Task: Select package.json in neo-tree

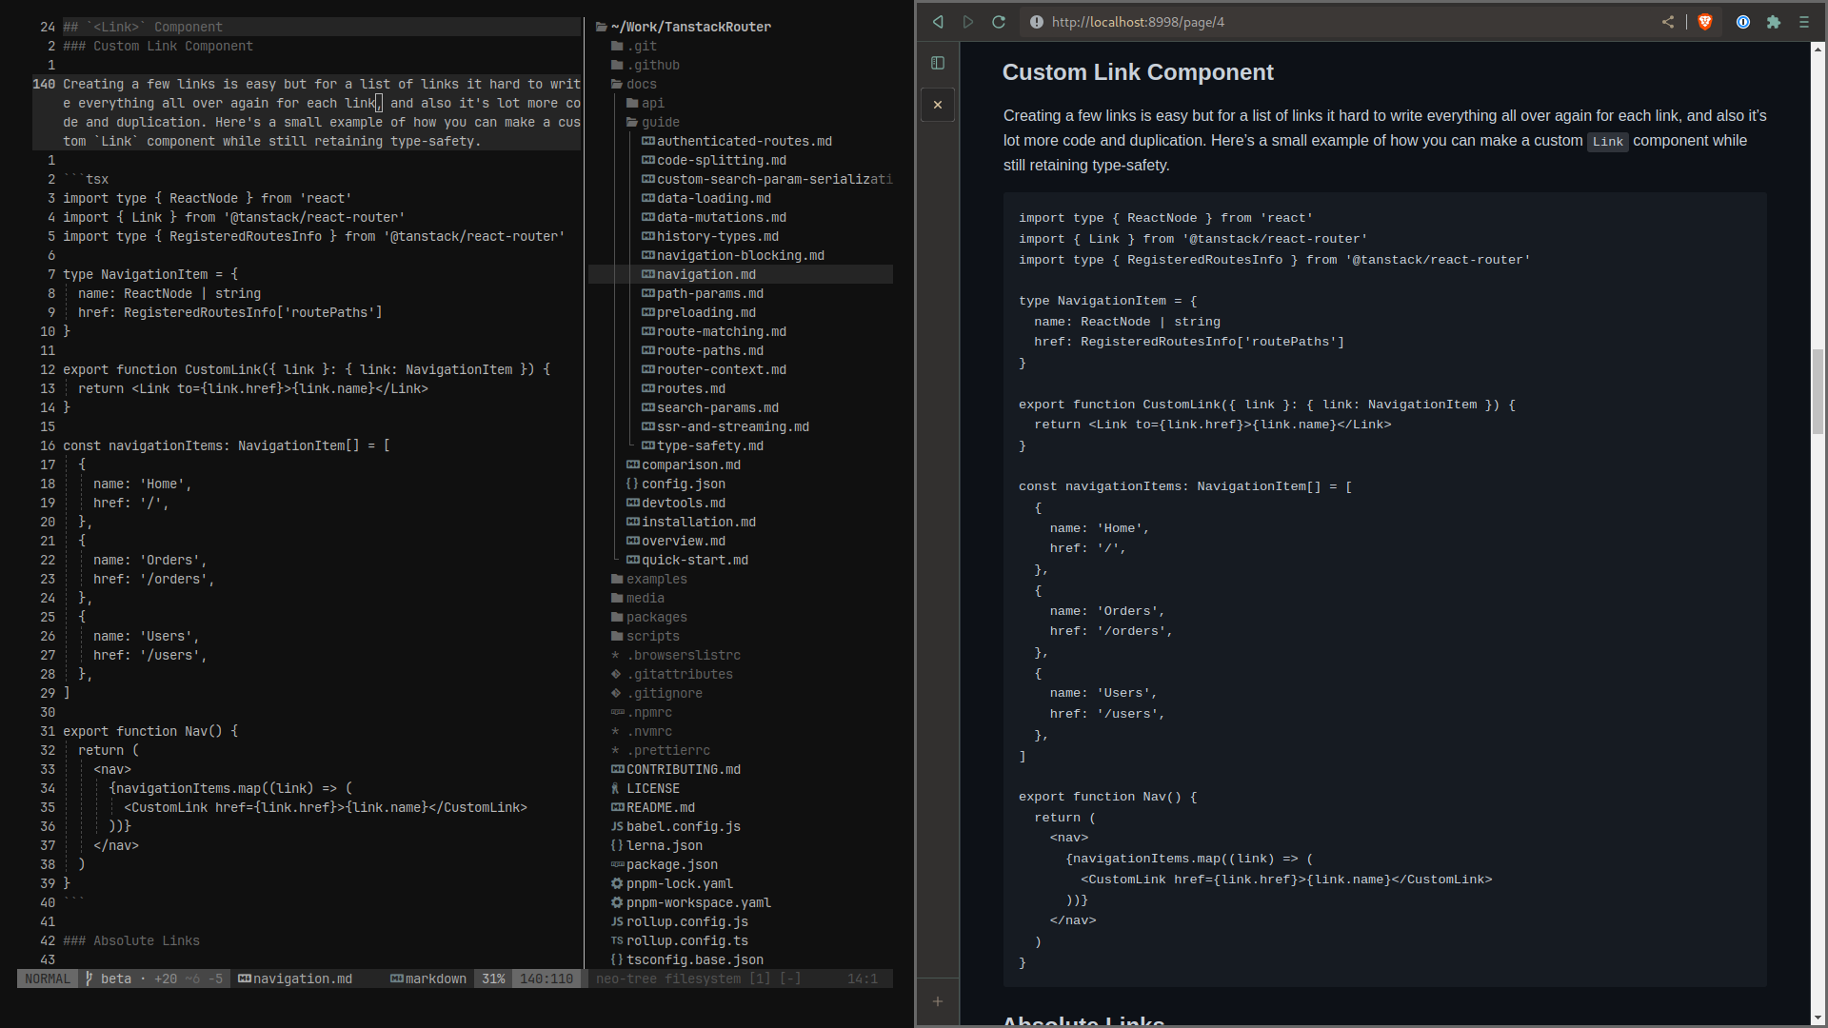Action: click(x=671, y=864)
